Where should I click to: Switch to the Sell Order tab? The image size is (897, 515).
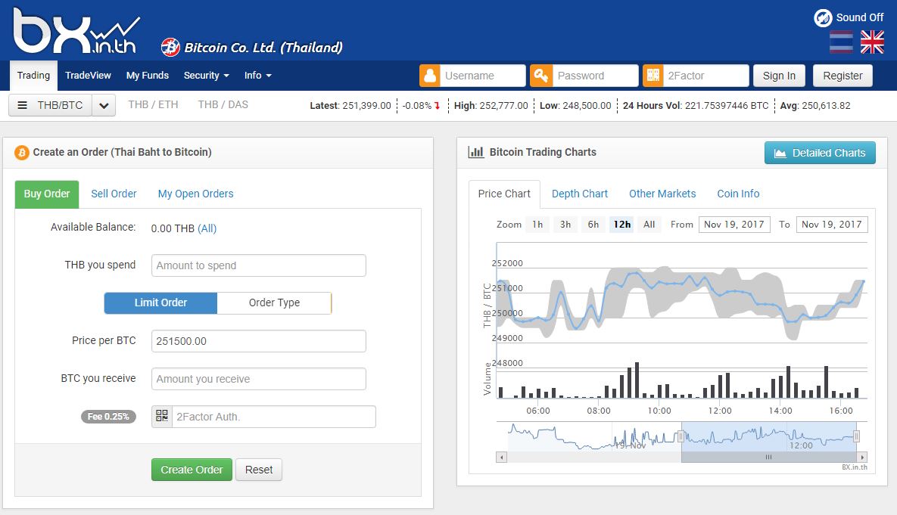(114, 194)
